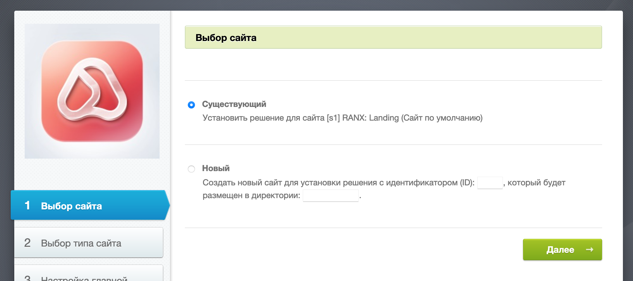The height and width of the screenshot is (281, 633).
Task: Click text Установить решение для сайта RANX Landing
Action: pyautogui.click(x=342, y=118)
